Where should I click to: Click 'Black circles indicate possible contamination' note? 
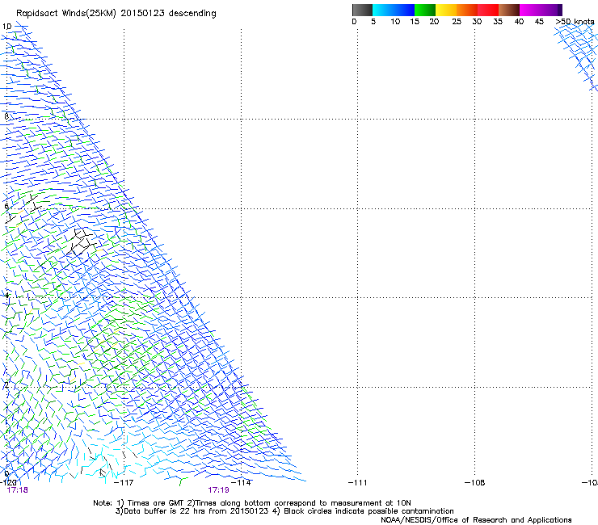[368, 511]
